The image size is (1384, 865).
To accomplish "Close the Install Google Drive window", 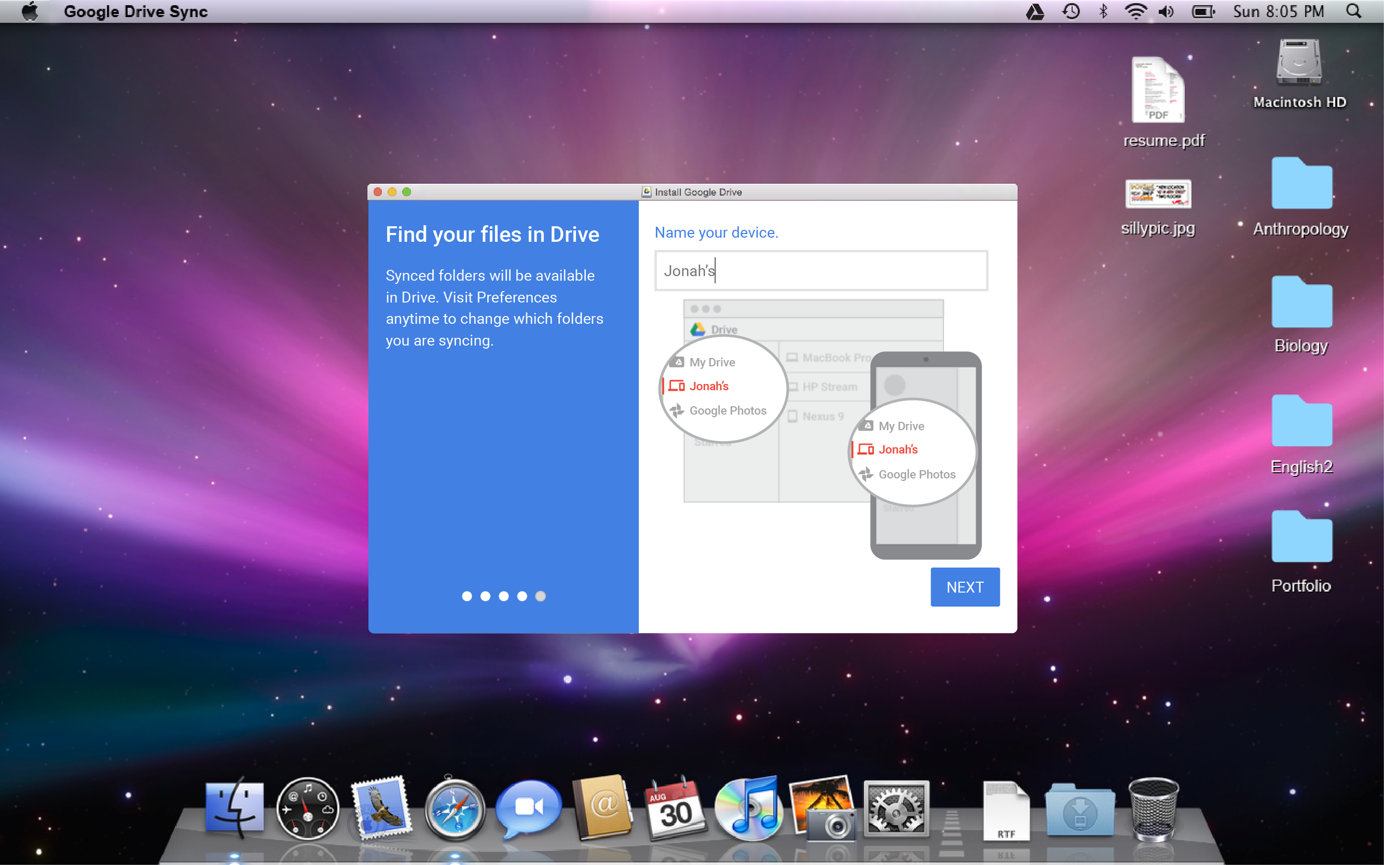I will tap(378, 191).
